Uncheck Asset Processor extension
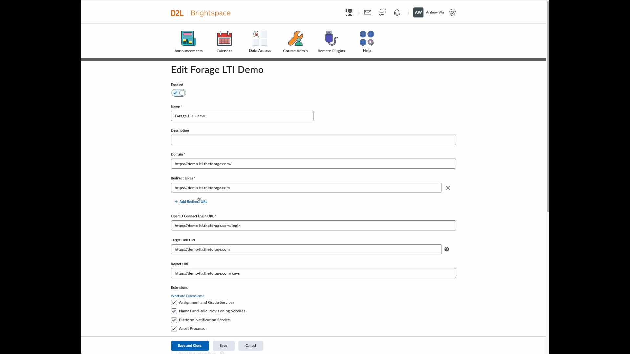Image resolution: width=630 pixels, height=354 pixels. pos(174,329)
